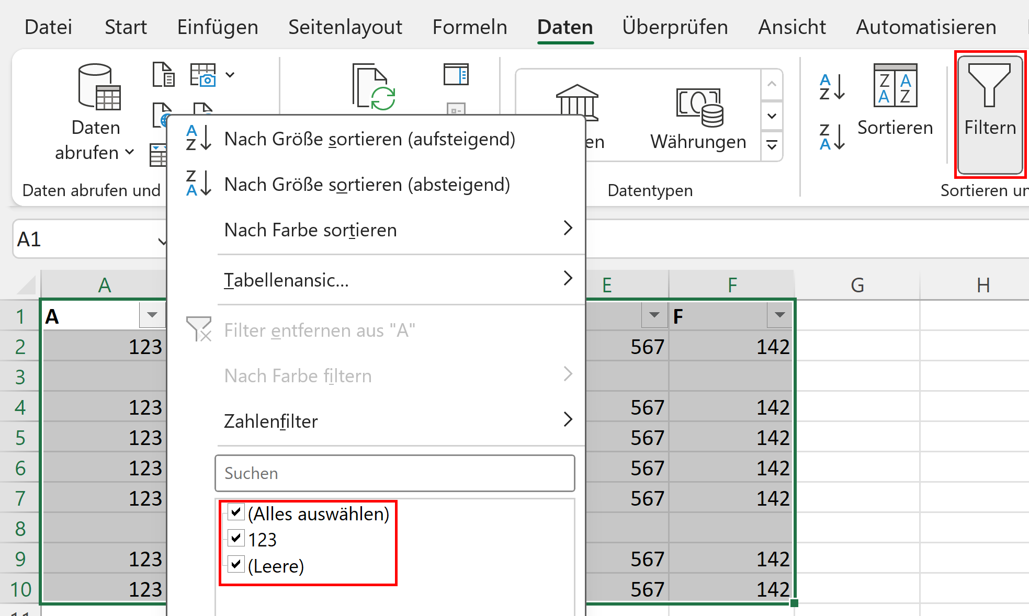This screenshot has width=1029, height=616.
Task: Switch to the Automatisieren tab
Action: 926,27
